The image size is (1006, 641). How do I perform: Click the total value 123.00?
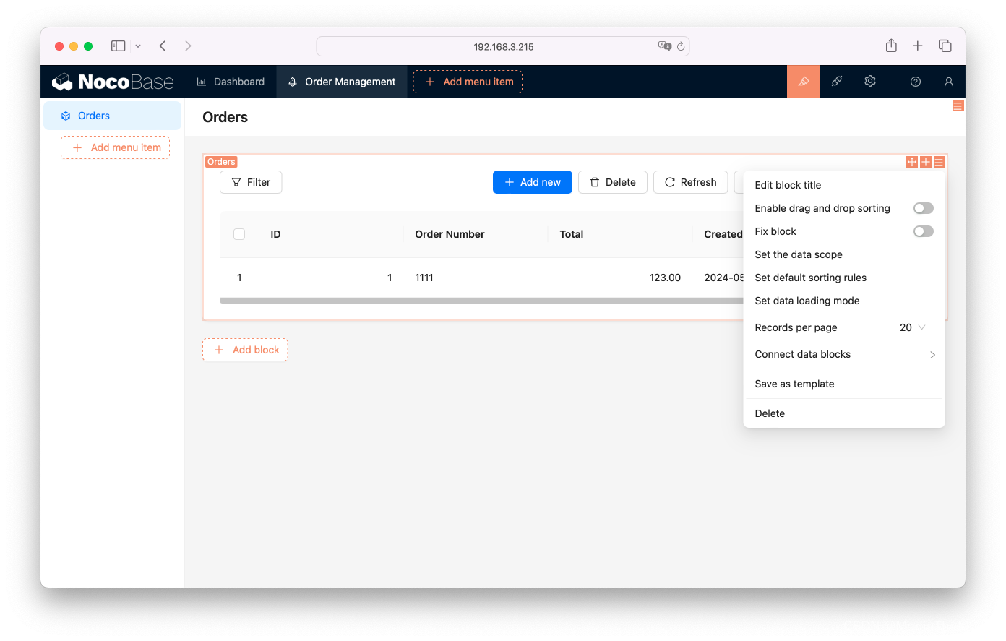[x=665, y=278]
